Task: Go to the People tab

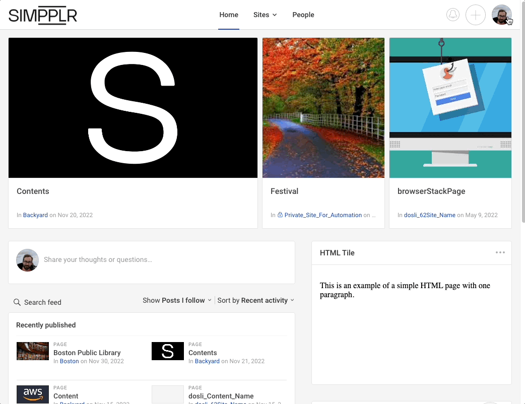Action: click(x=303, y=15)
